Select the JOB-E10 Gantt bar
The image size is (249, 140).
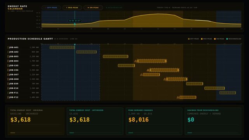click(214, 88)
